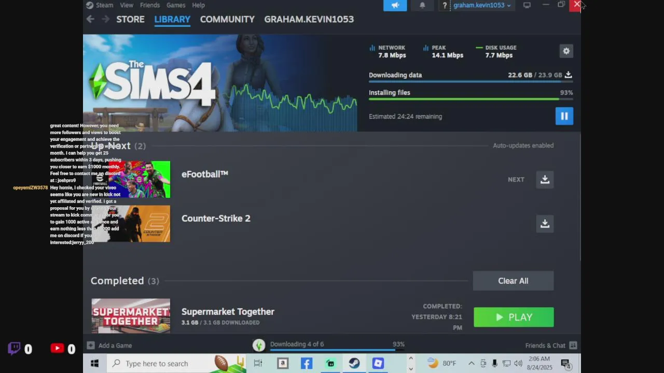The height and width of the screenshot is (373, 664).
Task: Open Roblox from the taskbar
Action: (378, 364)
